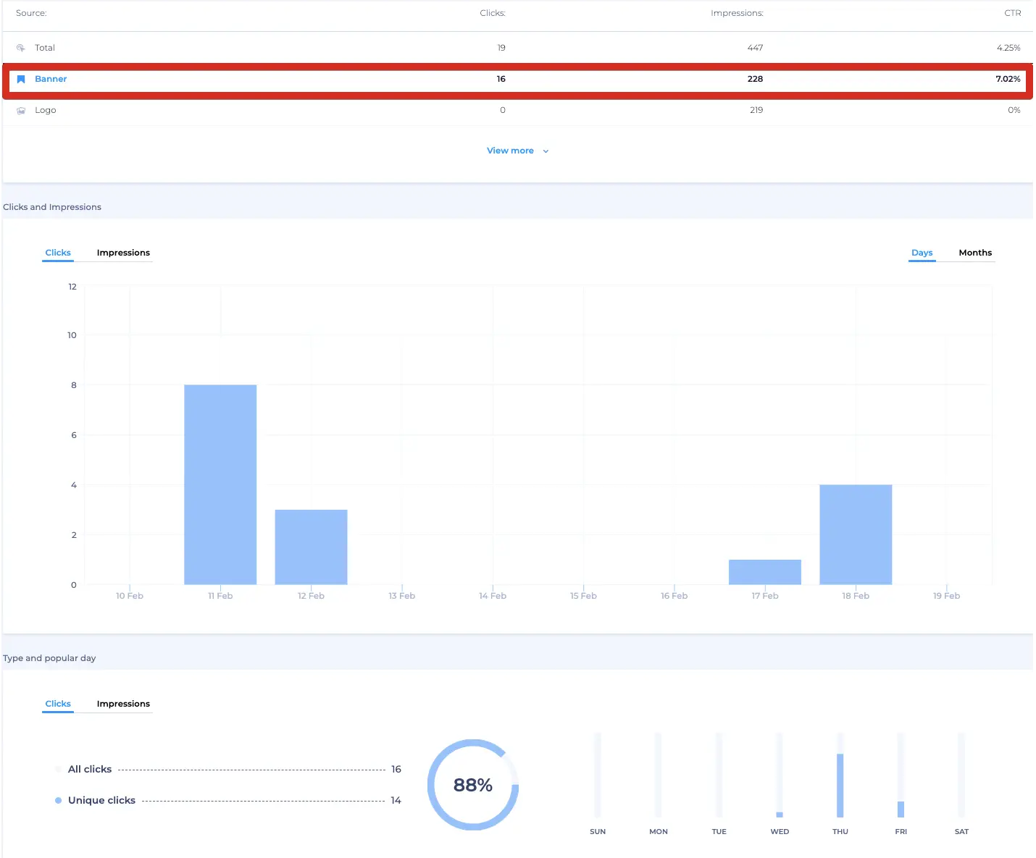Click the Banner bookmark icon

pos(21,79)
